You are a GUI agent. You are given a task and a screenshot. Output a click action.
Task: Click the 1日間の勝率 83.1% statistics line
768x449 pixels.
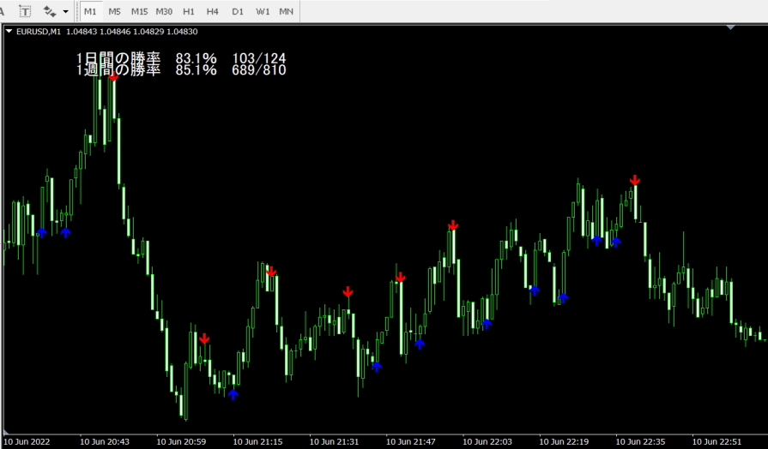181,58
